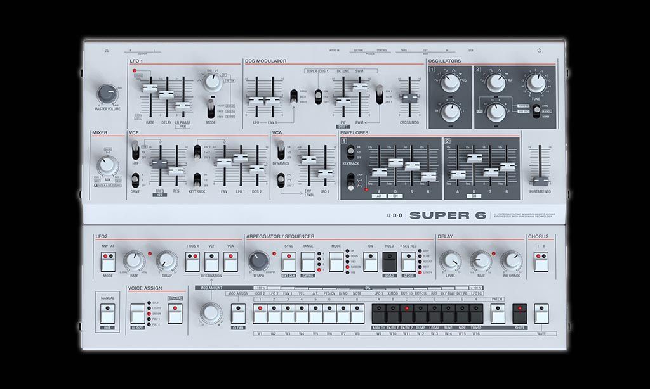650x389 pixels.
Task: Click the LFO 1 Delay slider
Action: (x=166, y=95)
